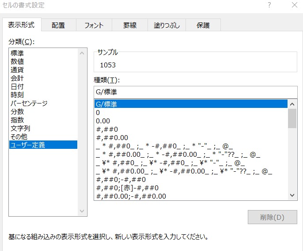Select その他 category
Screen dimensions: 303x251
43,137
